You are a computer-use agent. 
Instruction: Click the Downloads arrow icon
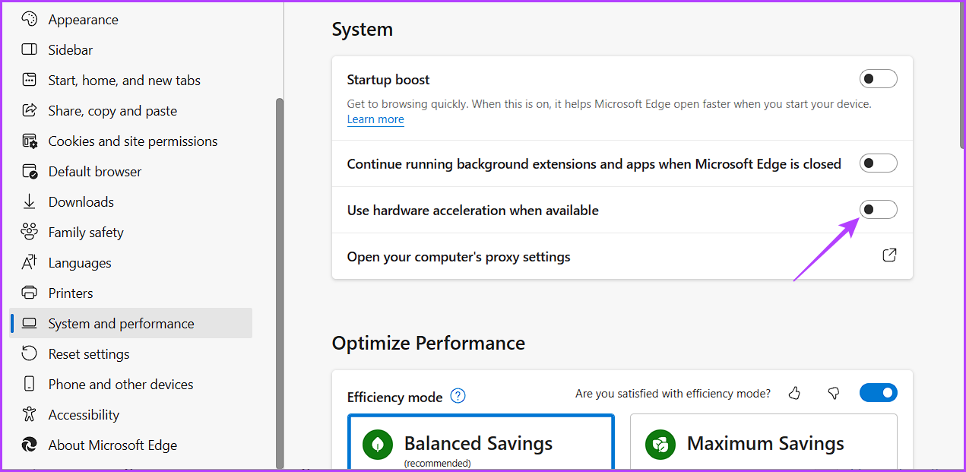[x=30, y=201]
